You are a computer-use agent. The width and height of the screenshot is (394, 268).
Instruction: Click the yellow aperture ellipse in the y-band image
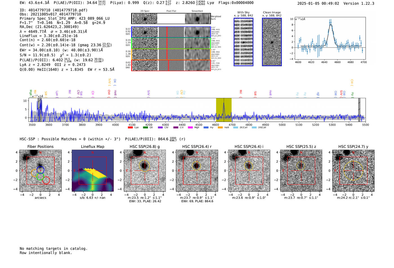click(354, 171)
